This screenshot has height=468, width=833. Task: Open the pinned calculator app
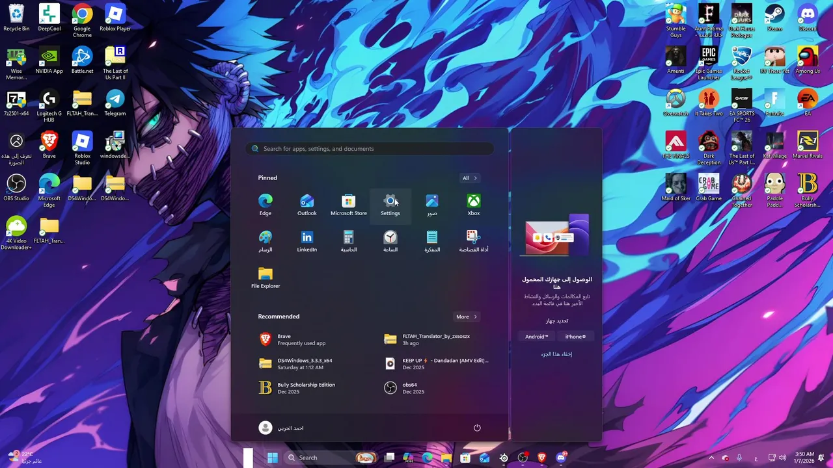coord(349,241)
